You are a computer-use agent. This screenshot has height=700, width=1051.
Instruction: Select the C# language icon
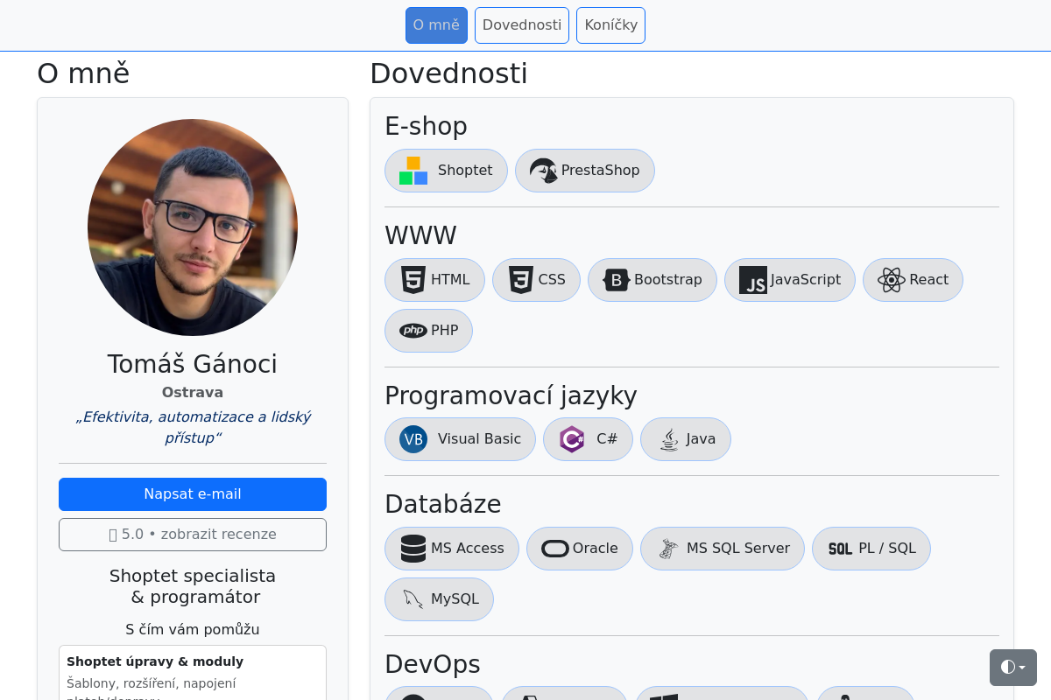click(572, 438)
